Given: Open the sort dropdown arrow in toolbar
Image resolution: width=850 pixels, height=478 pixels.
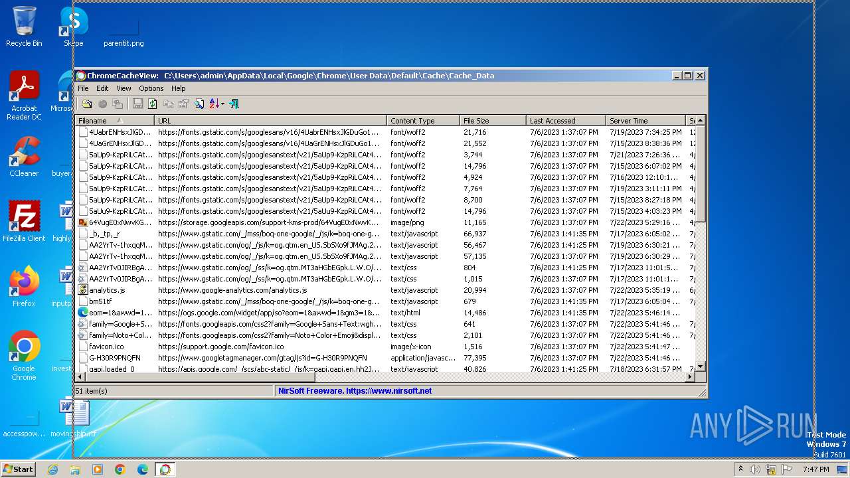Looking at the screenshot, I should 223,104.
